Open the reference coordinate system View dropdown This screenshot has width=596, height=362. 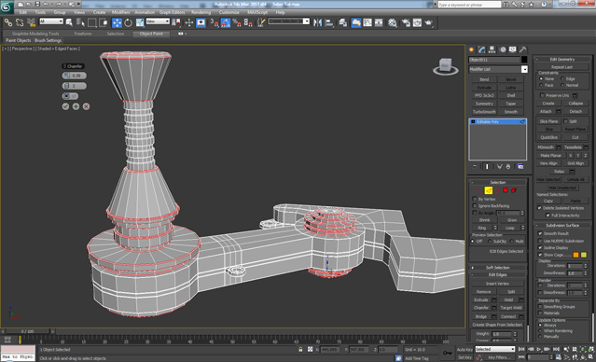tap(158, 21)
